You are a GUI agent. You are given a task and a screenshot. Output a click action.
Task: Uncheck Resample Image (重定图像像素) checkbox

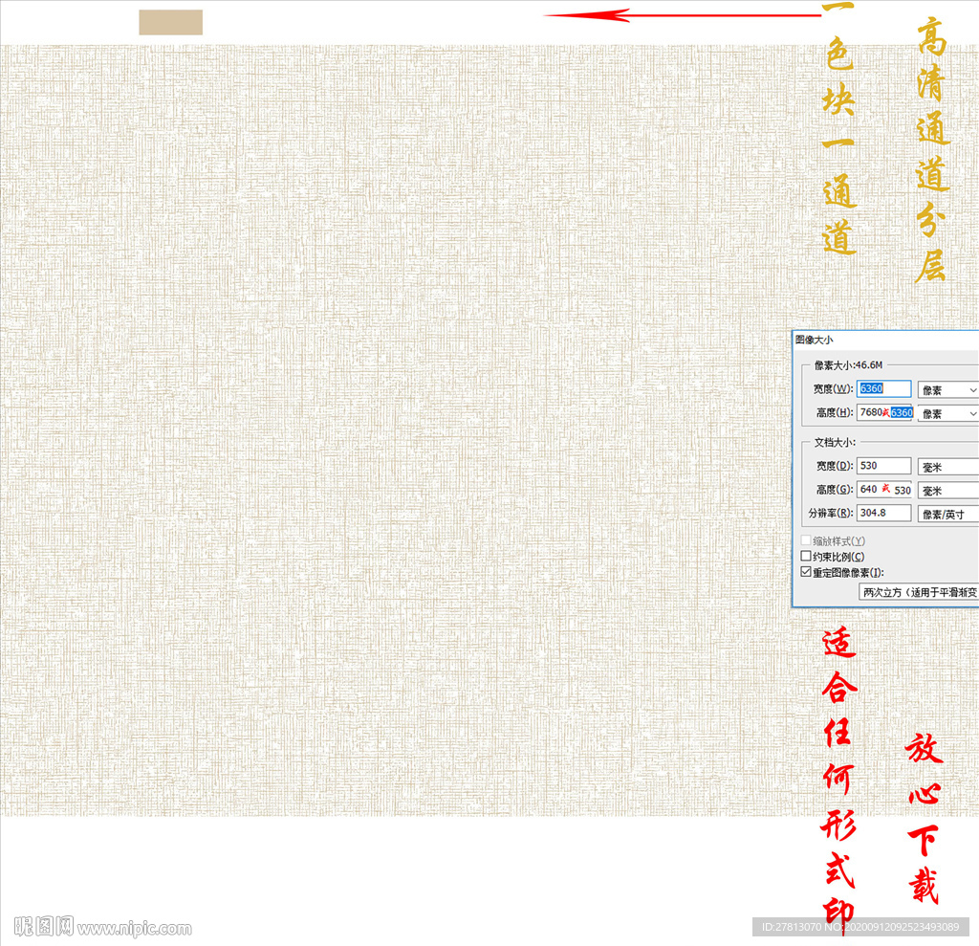point(806,572)
